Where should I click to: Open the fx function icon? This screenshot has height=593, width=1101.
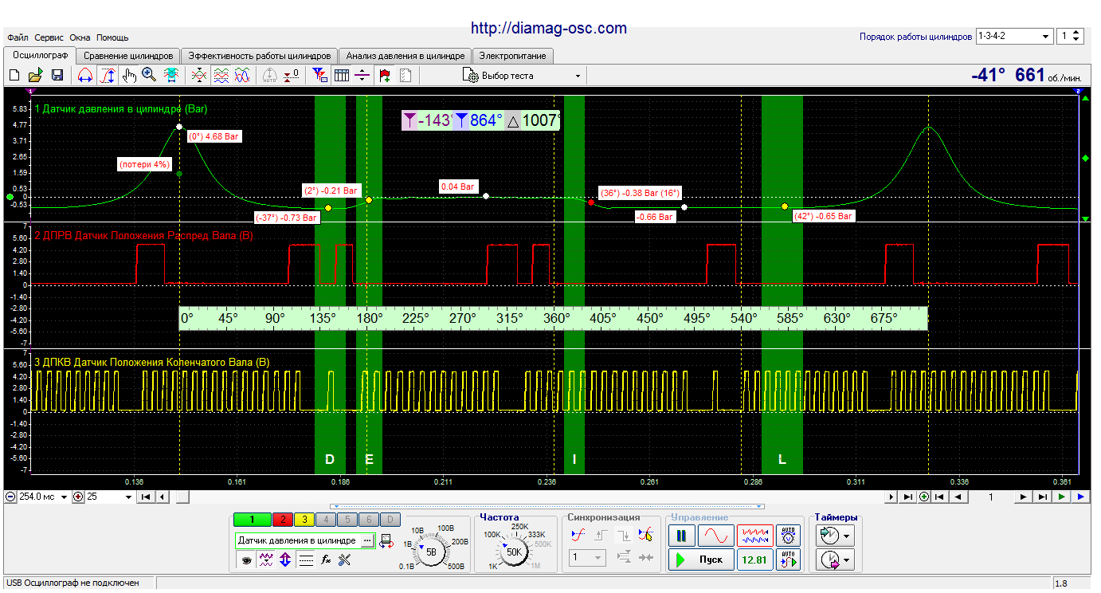point(326,560)
